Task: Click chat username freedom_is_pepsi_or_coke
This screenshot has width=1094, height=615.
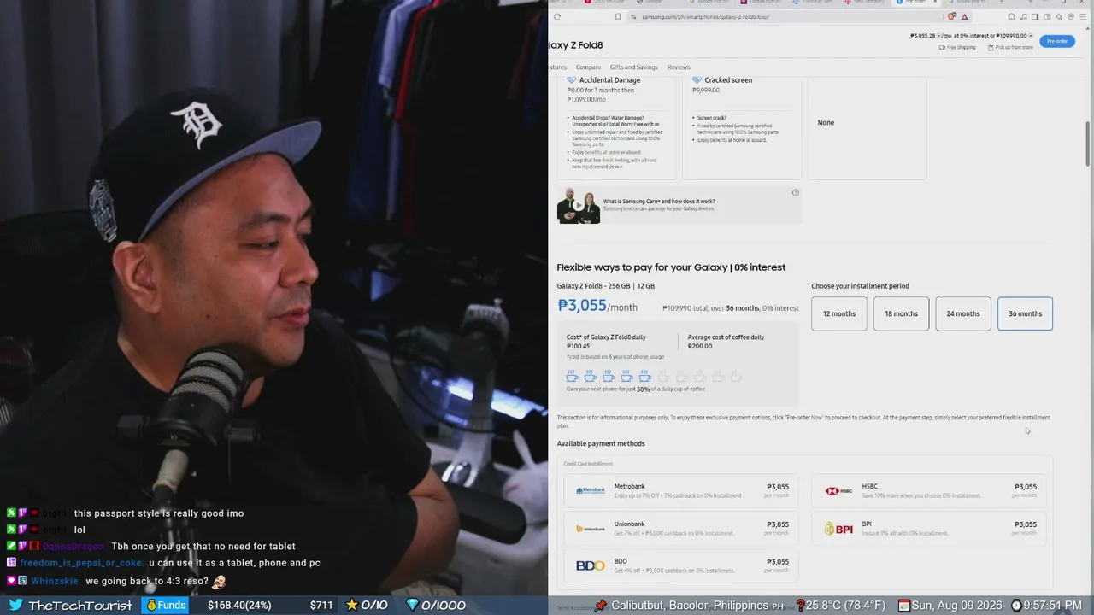Action: click(80, 563)
